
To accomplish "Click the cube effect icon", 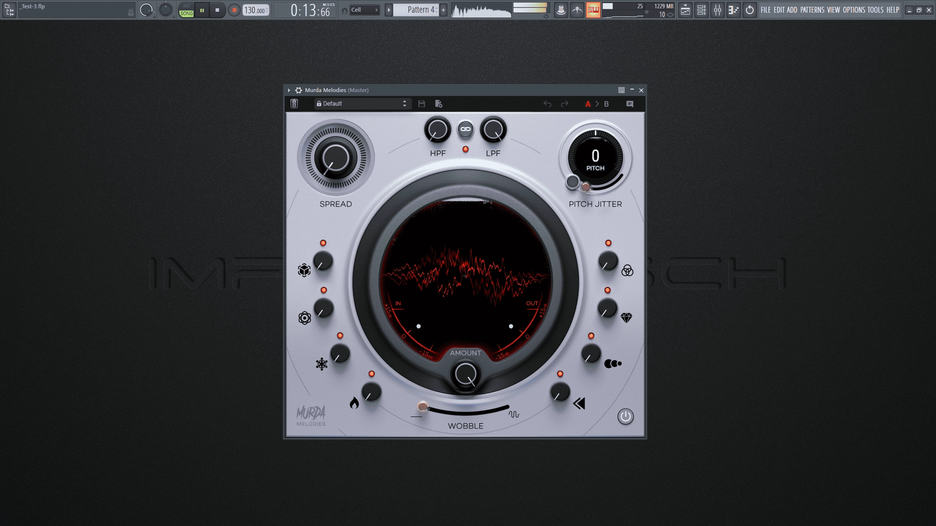I will coord(304,270).
